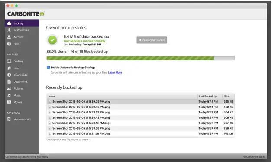The image size is (272, 162).
Task: Sort by Size column header
Action: pos(228,96)
